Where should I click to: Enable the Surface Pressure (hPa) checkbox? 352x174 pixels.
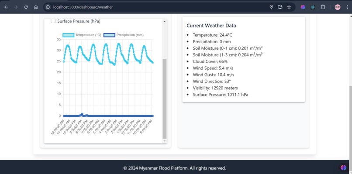[53, 21]
